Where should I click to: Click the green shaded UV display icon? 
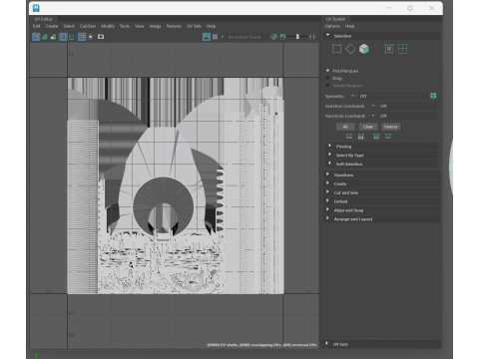tap(45, 37)
